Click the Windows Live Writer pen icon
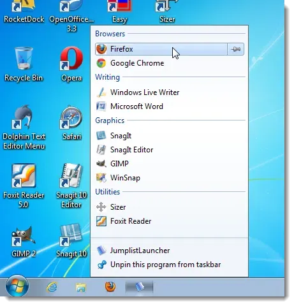Screen dimensions: 294x306 (101, 92)
